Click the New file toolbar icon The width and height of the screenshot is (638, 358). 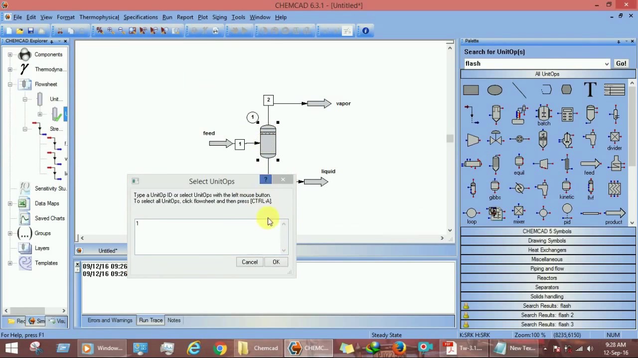(9, 31)
